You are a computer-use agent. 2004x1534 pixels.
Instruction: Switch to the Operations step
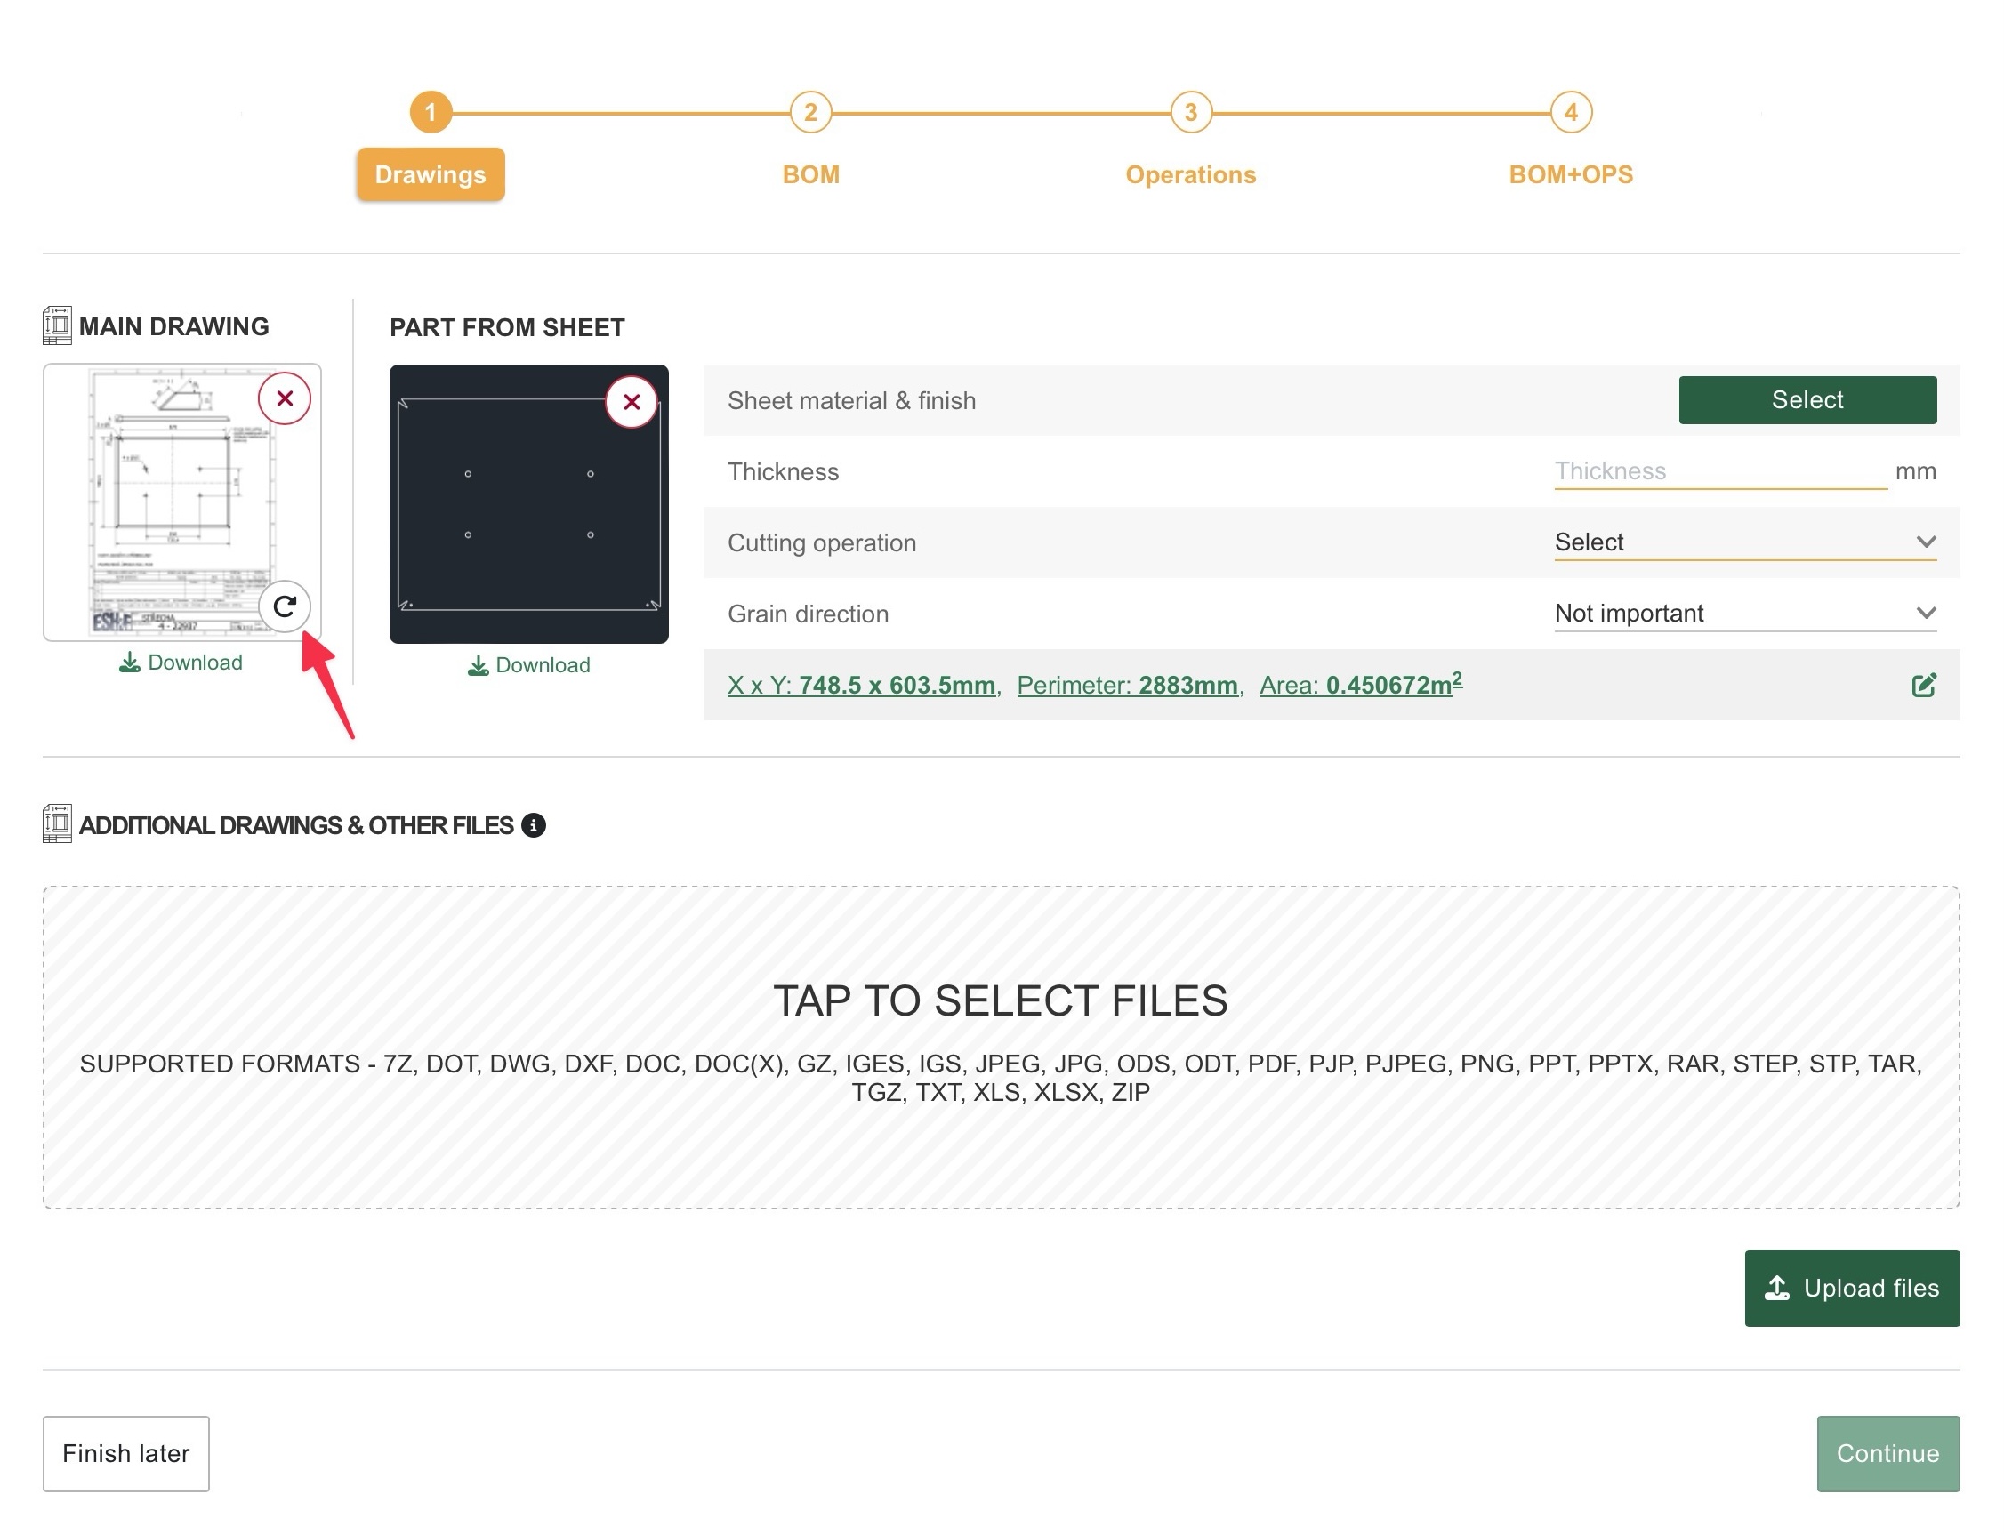coord(1190,173)
